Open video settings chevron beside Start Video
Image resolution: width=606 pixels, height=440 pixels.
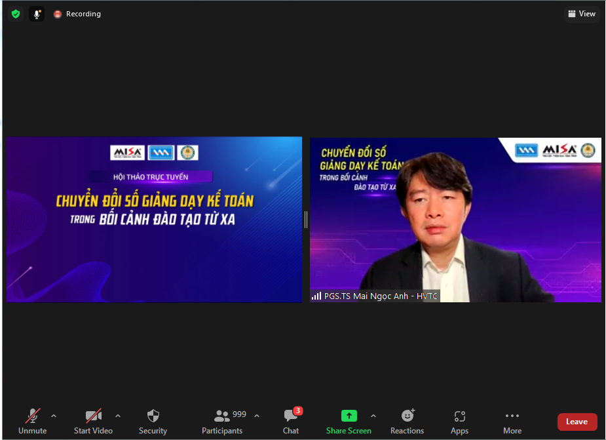pyautogui.click(x=118, y=415)
